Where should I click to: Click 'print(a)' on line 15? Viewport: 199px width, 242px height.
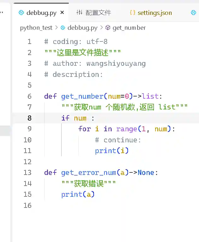(x=78, y=195)
